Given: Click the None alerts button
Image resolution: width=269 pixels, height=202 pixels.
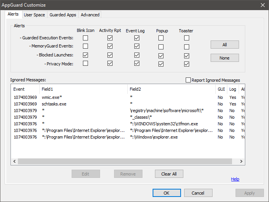Looking at the screenshot, I should tap(225, 58).
